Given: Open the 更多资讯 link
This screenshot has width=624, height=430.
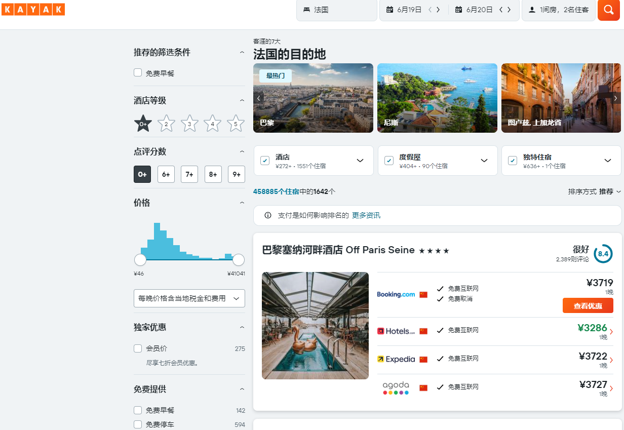Looking at the screenshot, I should click(366, 215).
